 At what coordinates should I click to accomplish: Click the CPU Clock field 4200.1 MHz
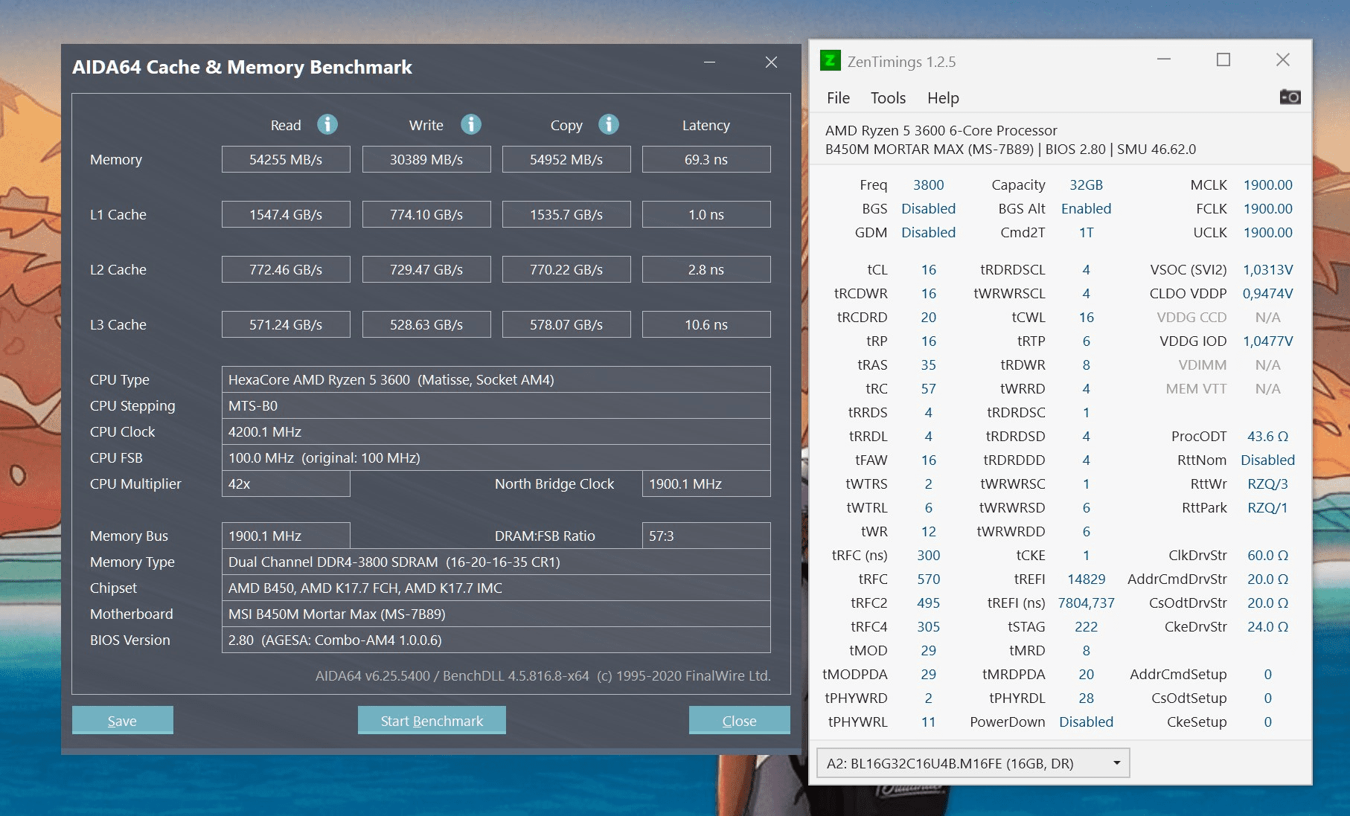(x=496, y=431)
